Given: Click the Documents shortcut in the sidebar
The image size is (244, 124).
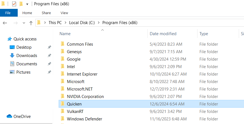Looking at the screenshot, I should point(27,64).
